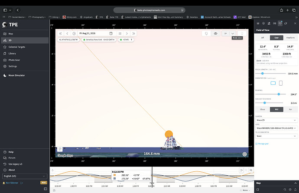Click primary pin icon left of eye button
299x193 pixels.
206,33
